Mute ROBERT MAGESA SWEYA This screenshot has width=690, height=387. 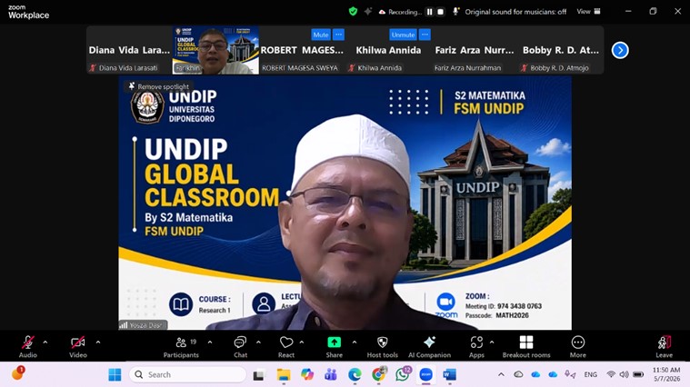click(x=321, y=35)
